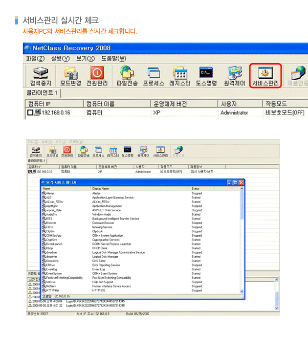
Task: Click 비보호모드[OFF] cell in upper window
Action: [x=285, y=112]
